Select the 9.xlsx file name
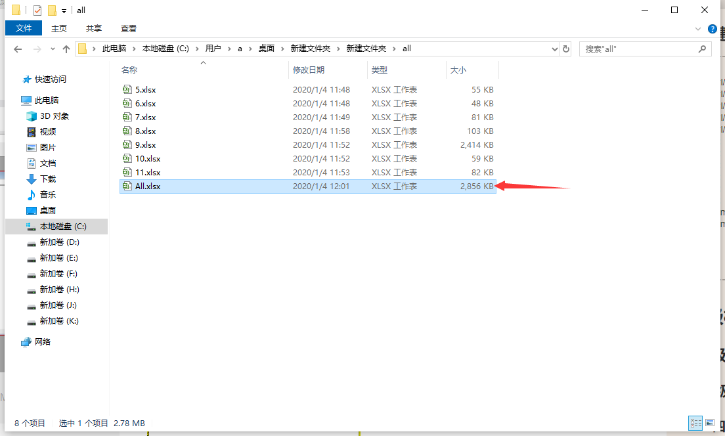This screenshot has height=436, width=725. (x=145, y=144)
